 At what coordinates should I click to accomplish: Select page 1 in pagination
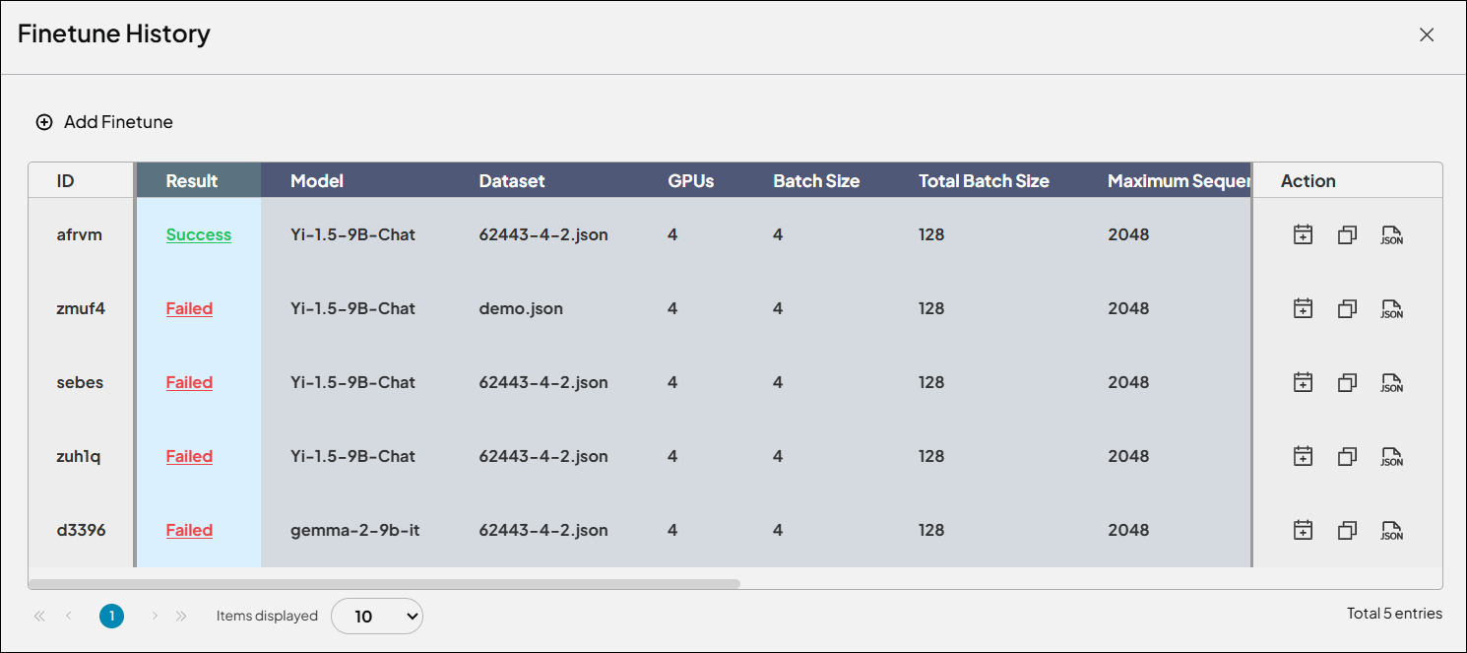112,616
